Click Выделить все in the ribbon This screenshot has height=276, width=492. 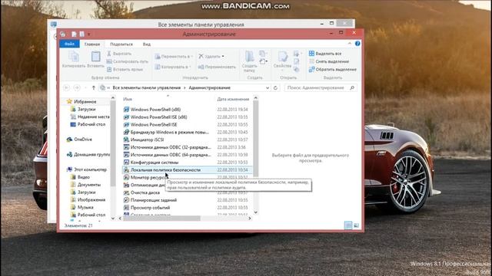(x=325, y=54)
